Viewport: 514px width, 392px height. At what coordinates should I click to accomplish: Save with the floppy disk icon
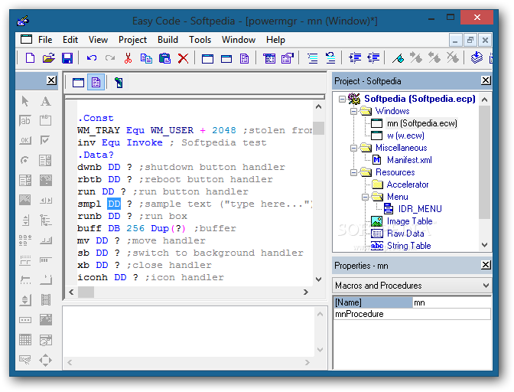pos(67,58)
